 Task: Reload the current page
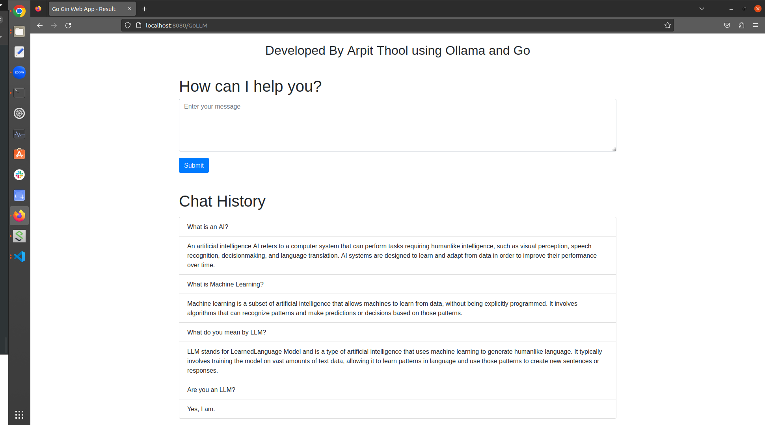click(x=68, y=25)
